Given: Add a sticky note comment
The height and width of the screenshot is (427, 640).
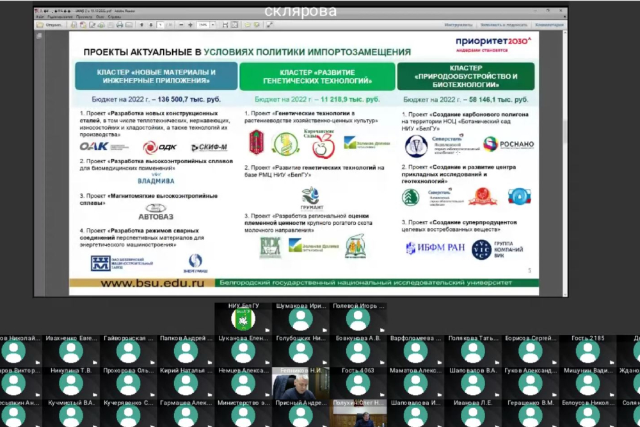Looking at the screenshot, I should 248,25.
